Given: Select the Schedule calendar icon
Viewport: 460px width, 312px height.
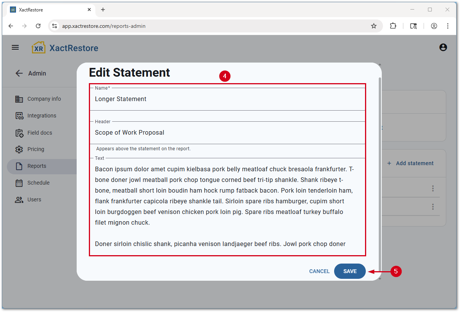Looking at the screenshot, I should (x=19, y=183).
